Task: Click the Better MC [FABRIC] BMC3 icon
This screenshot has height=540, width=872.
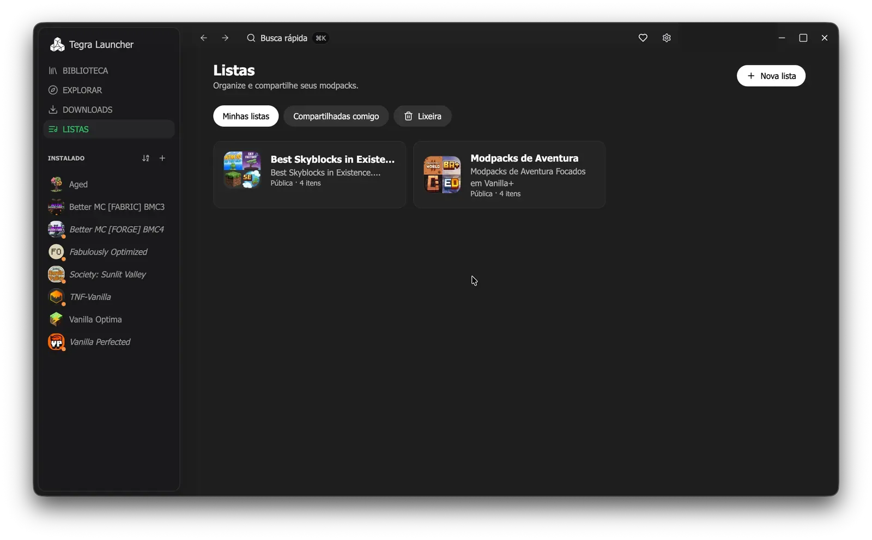Action: pyautogui.click(x=56, y=207)
